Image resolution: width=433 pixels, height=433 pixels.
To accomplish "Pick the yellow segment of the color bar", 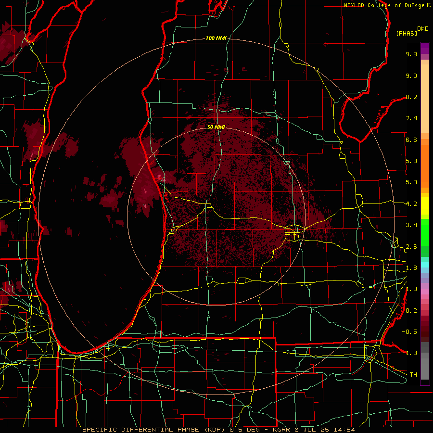I will click(x=425, y=206).
